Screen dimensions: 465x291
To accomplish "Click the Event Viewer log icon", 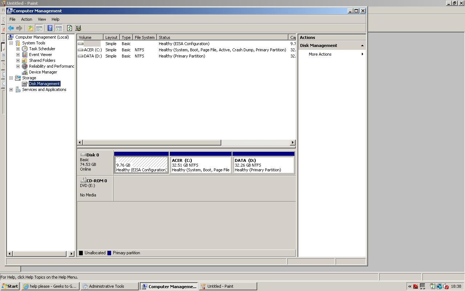I will click(x=25, y=55).
